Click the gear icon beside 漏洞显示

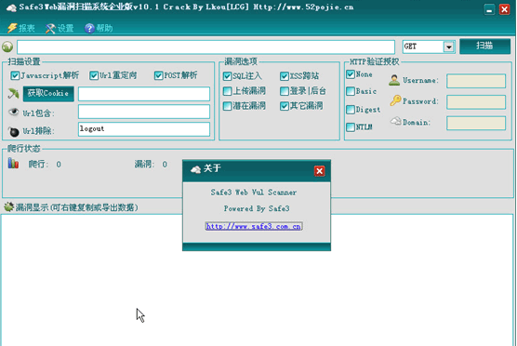tap(8, 207)
